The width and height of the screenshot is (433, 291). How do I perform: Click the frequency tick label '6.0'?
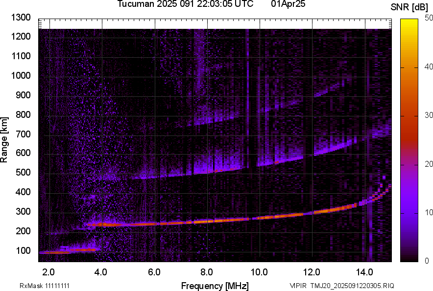coord(154,272)
